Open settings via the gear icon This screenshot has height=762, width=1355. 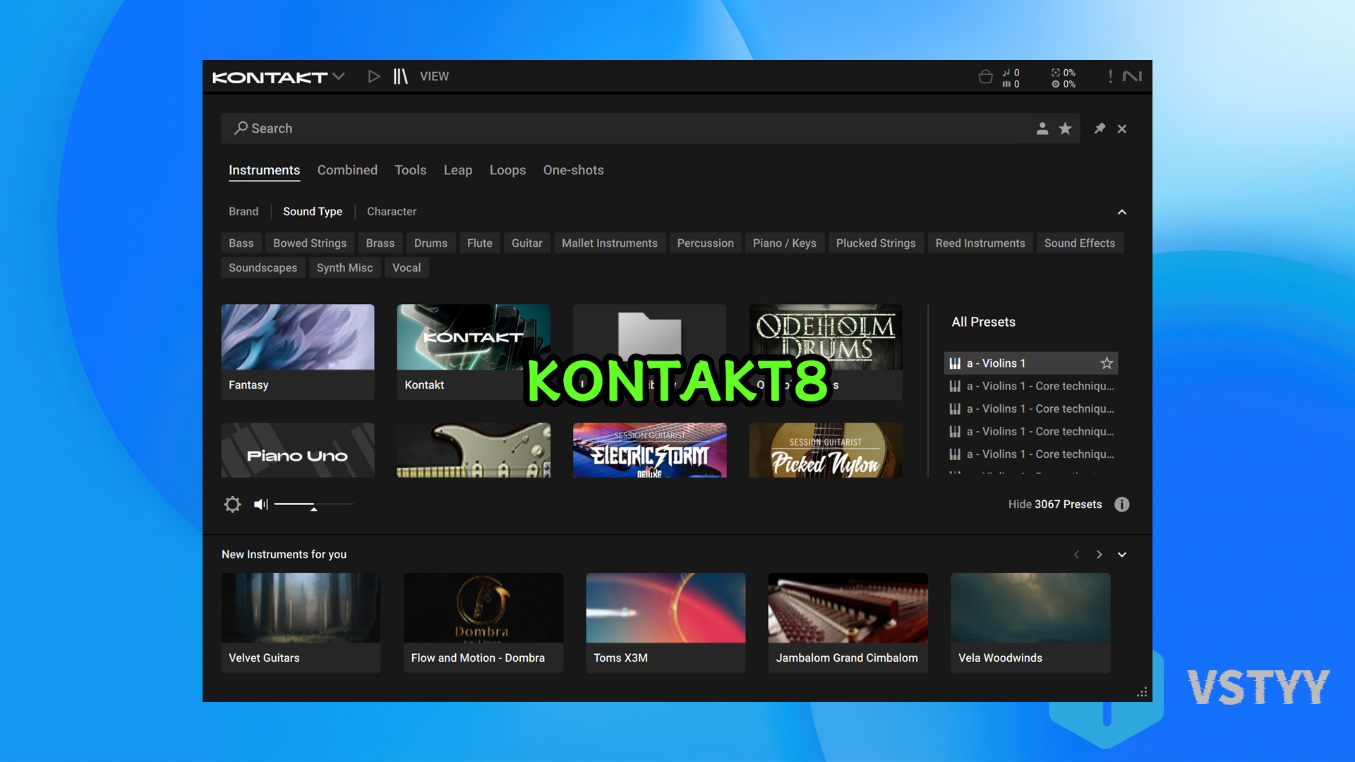232,504
